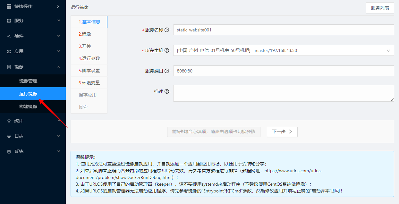Click the 日志 eye icon
The height and width of the screenshot is (204, 399).
click(9, 136)
